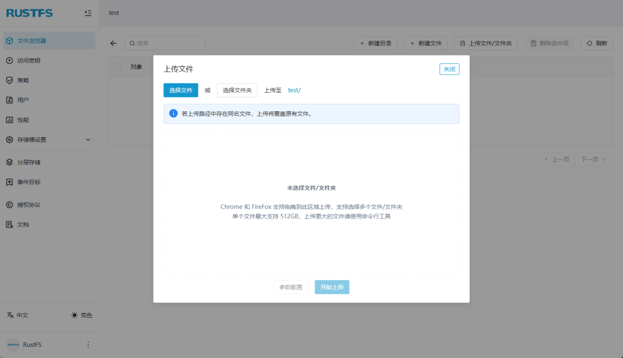This screenshot has width=623, height=358.
Task: Click the back arrow above the object list
Action: click(113, 43)
